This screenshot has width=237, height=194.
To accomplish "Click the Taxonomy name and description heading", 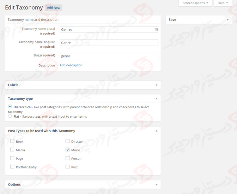I will (33, 20).
